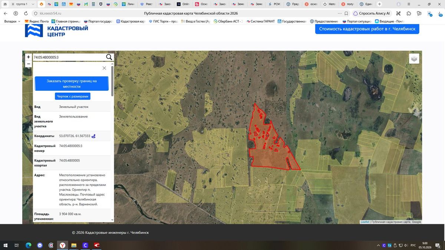Click the magnifier search icon on the map
Image resolution: width=445 pixels, height=250 pixels.
[x=109, y=57]
